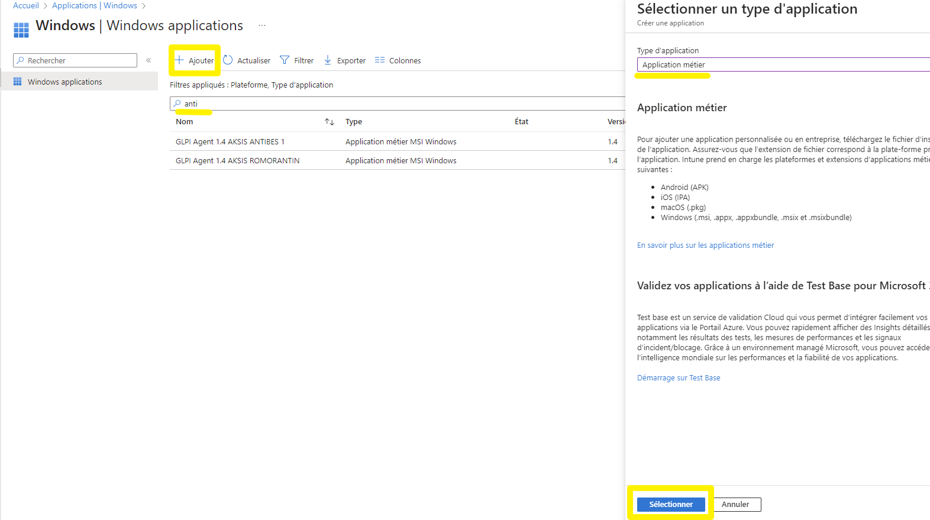Click version 1.4 in AKSIS ANTIBES row
This screenshot has width=930, height=520.
[612, 141]
